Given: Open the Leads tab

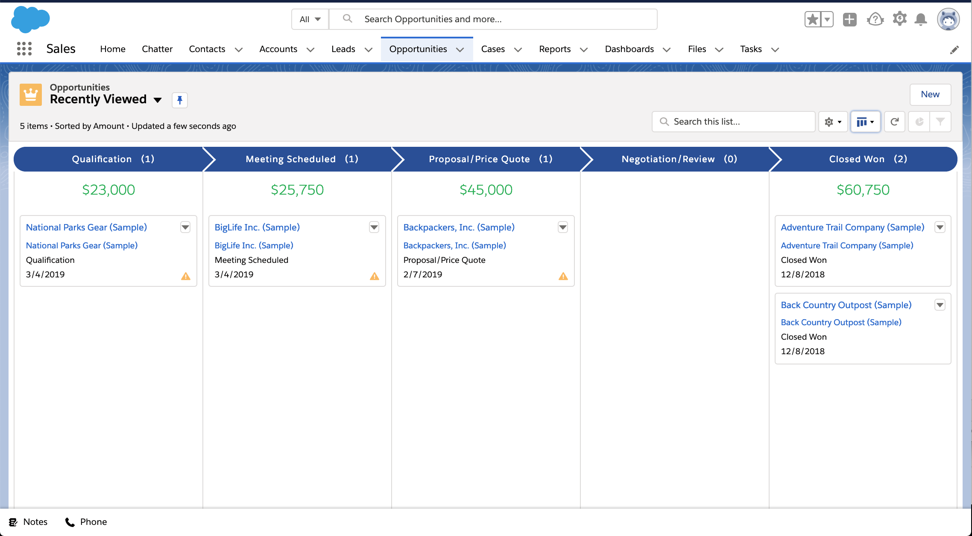Looking at the screenshot, I should click(x=343, y=49).
